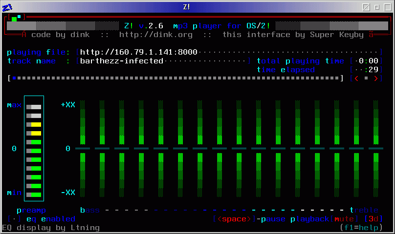Screen dimensions: 395x234
Task: Click the playing file URL field
Action: click(229, 52)
